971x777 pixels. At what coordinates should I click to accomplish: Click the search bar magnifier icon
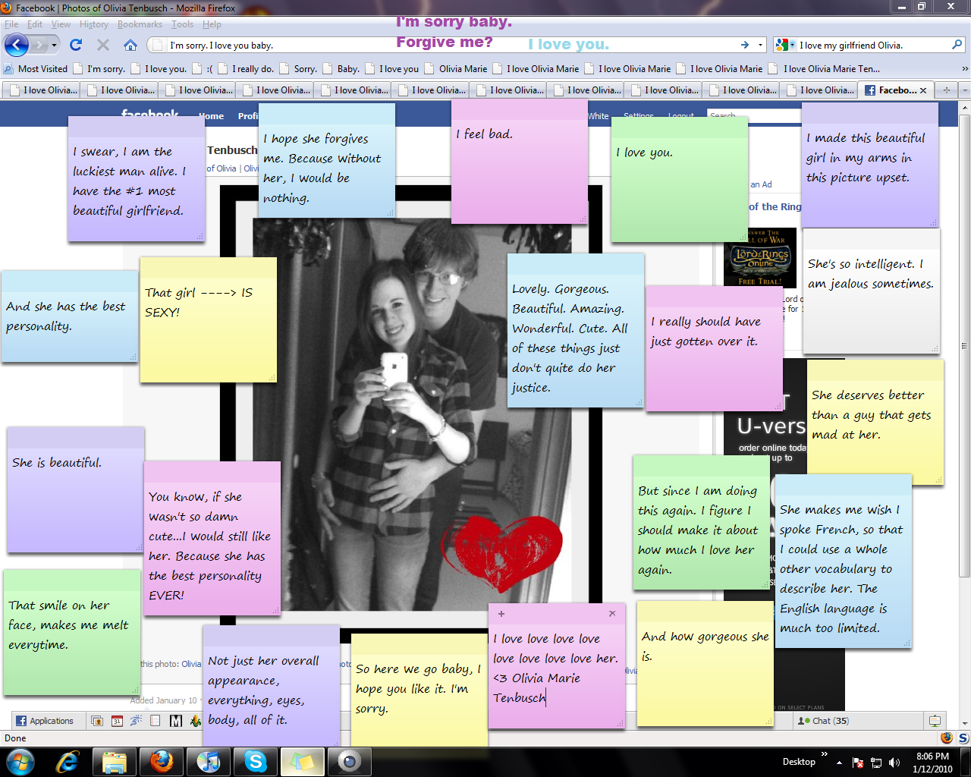coord(957,45)
